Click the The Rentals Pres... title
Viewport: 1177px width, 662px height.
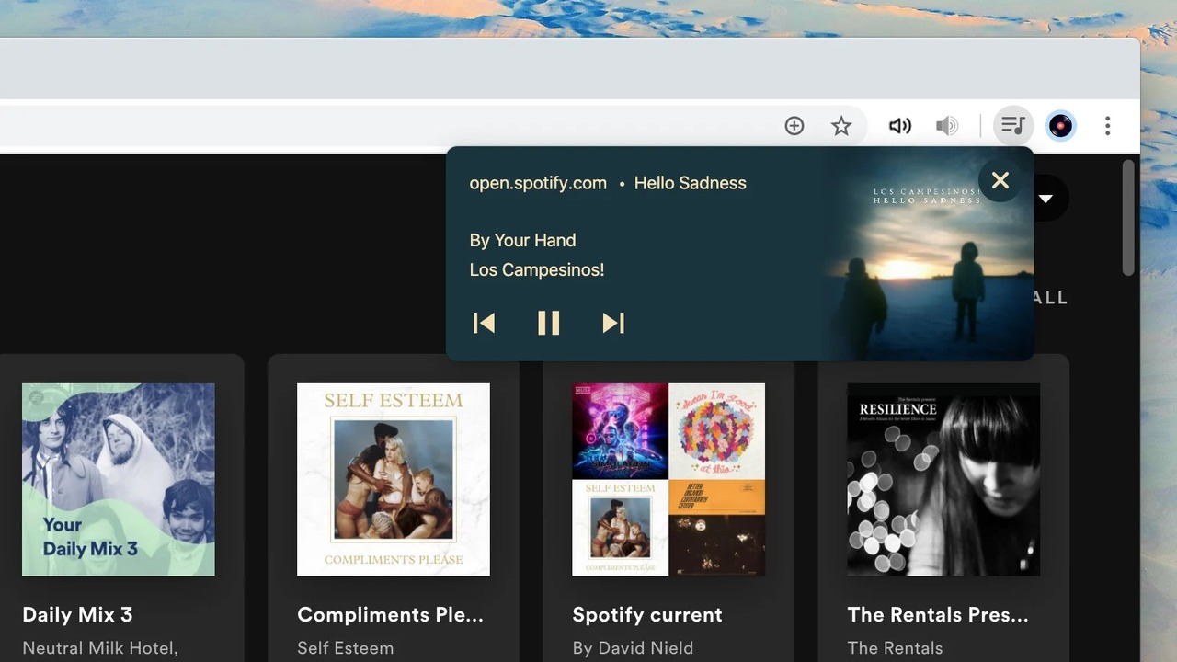(938, 614)
